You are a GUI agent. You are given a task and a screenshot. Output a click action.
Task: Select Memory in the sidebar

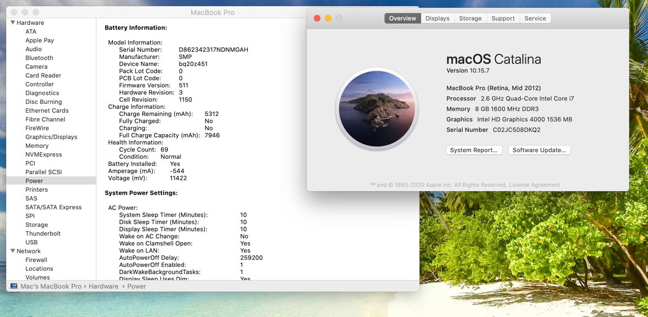pos(37,146)
